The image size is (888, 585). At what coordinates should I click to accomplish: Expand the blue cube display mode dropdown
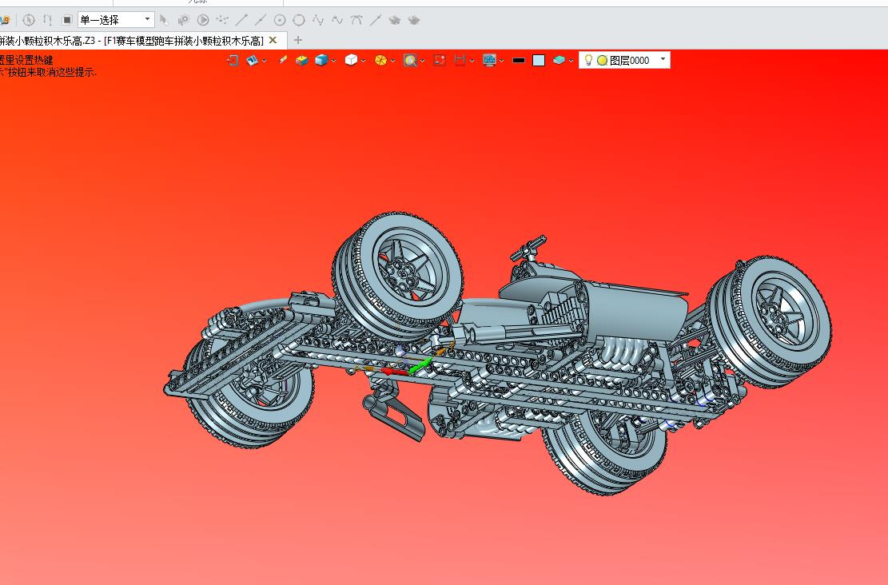tap(334, 61)
